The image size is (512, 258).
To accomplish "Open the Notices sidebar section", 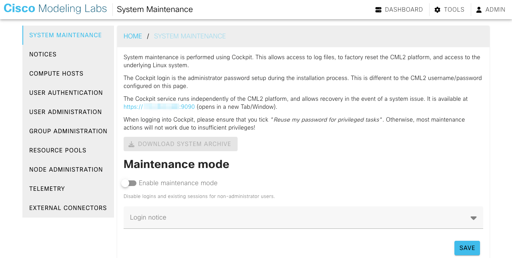I will (x=68, y=54).
